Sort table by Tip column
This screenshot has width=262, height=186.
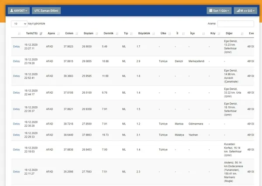pos(126,33)
